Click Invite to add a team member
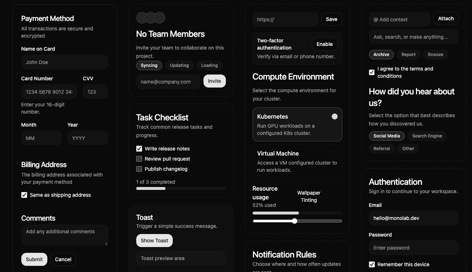This screenshot has height=272, width=472. click(x=214, y=81)
